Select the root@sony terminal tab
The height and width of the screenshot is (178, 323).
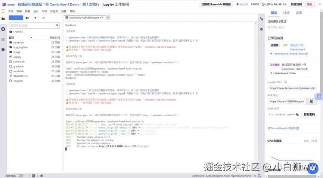click(84, 18)
